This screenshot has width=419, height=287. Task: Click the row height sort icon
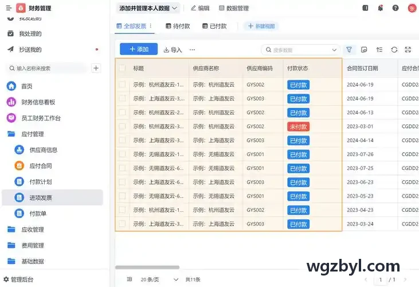[x=379, y=50]
